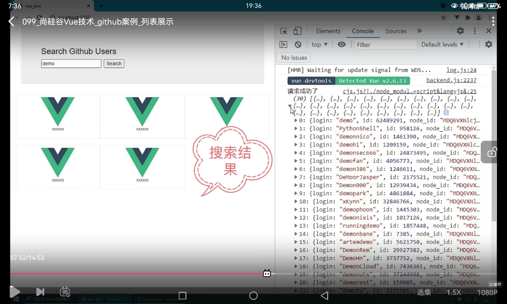The image size is (507, 304).
Task: Show the console sidebar icon
Action: [x=283, y=45]
